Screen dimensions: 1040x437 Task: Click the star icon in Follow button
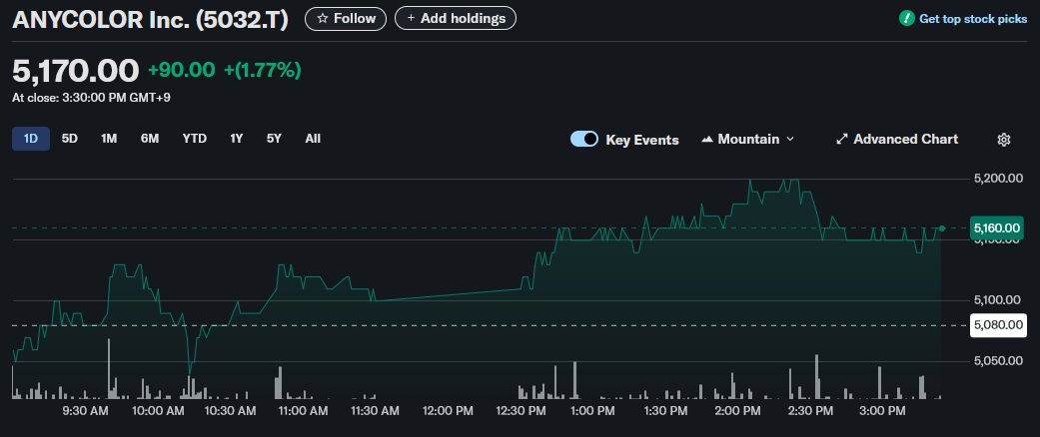[x=323, y=19]
